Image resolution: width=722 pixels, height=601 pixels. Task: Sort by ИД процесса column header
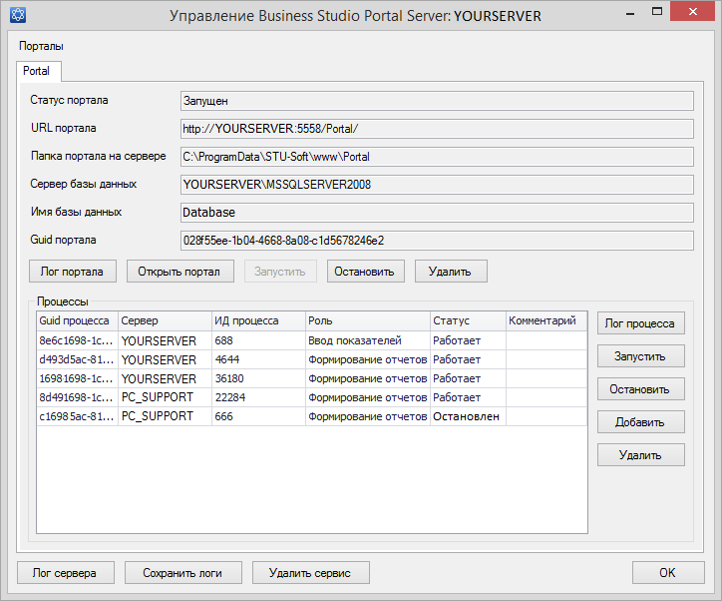[258, 320]
